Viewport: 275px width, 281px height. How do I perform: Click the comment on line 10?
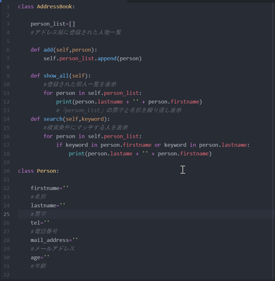coord(80,84)
